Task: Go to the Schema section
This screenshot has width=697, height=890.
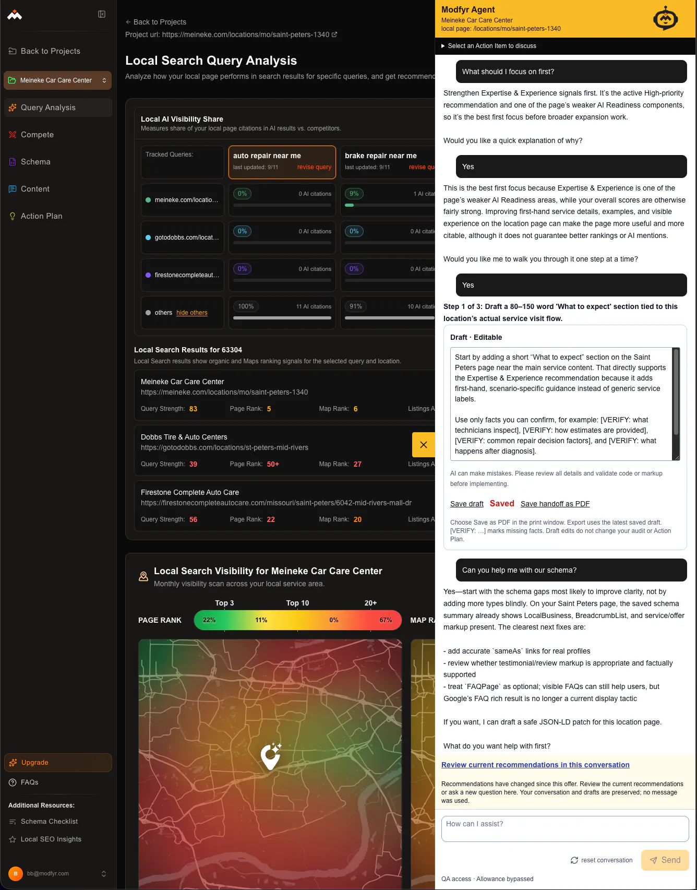Action: pyautogui.click(x=58, y=162)
